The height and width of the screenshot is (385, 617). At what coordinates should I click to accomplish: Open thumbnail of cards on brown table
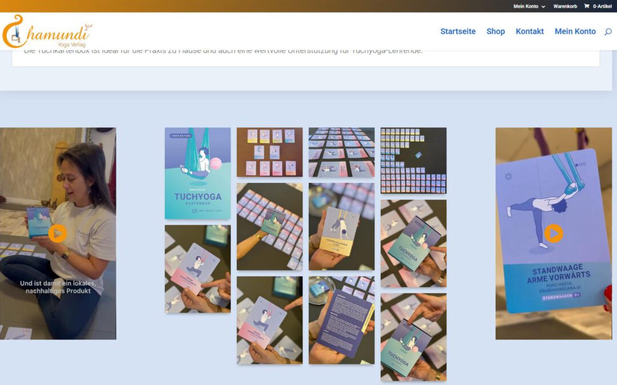click(x=270, y=152)
